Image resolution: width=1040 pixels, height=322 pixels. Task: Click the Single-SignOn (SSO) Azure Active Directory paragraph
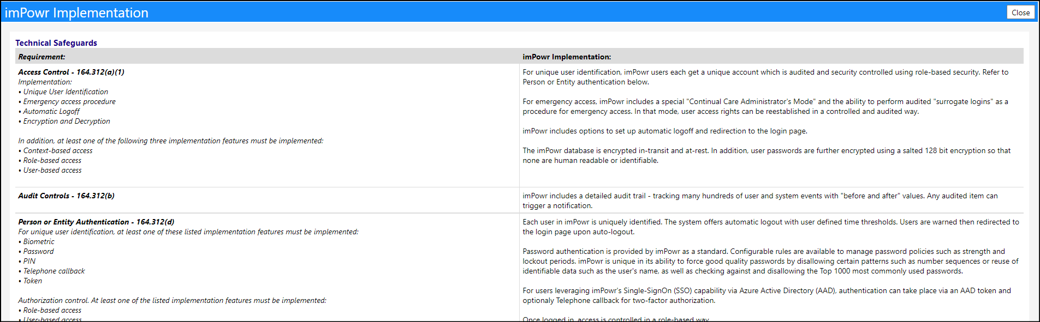[x=766, y=295]
